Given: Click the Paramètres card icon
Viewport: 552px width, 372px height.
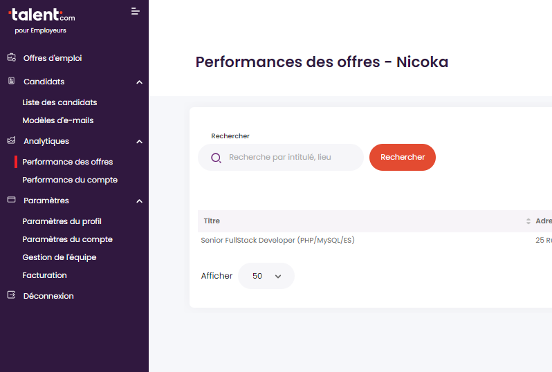Looking at the screenshot, I should (11, 200).
